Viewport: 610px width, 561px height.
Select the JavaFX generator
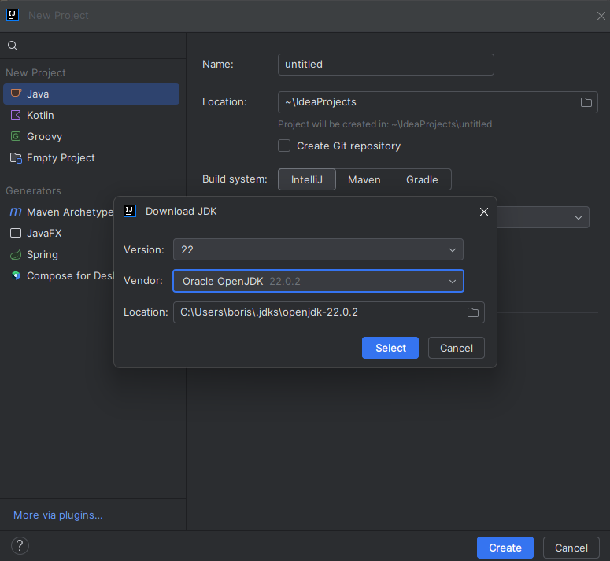pos(44,233)
